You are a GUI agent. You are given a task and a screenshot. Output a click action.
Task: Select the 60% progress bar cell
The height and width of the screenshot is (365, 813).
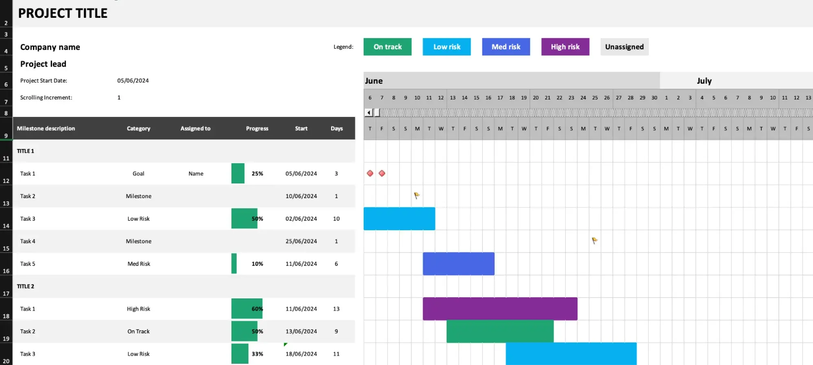[x=247, y=309]
